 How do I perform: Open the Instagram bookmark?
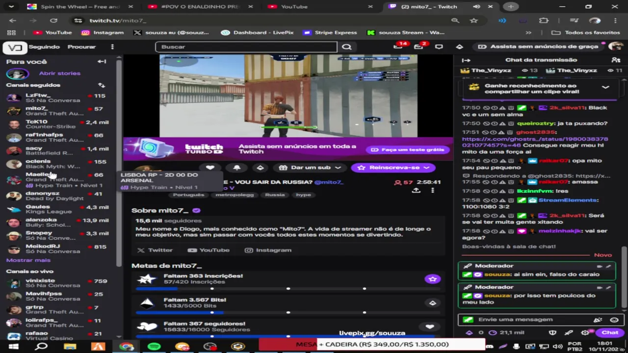[x=103, y=33]
